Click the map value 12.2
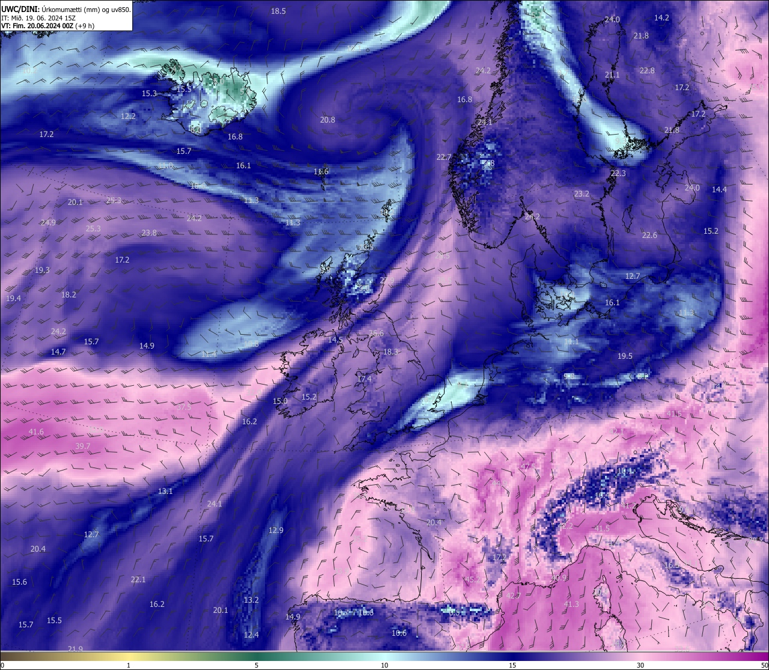Viewport: 769px width, 670px height. 128,116
